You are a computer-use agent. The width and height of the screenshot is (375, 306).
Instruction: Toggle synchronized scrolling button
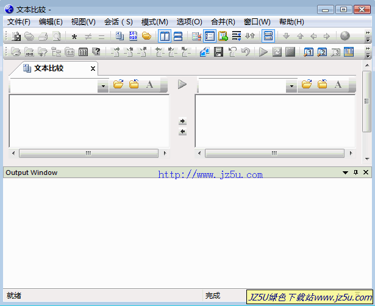268,36
